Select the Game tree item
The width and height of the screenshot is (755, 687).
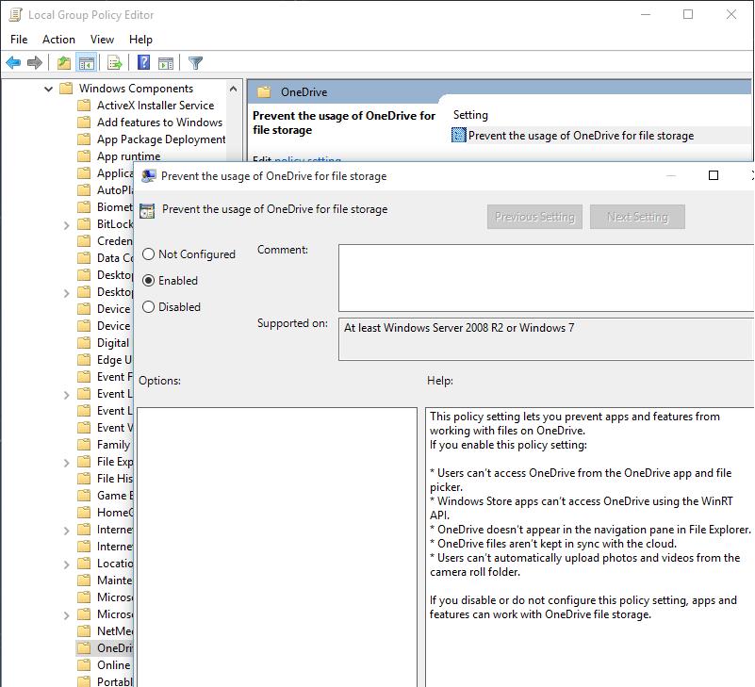point(115,496)
